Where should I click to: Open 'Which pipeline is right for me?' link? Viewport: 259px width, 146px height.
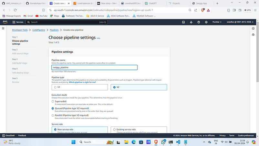coord(82,82)
